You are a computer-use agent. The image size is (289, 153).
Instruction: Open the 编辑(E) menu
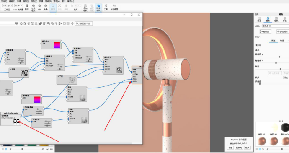pos(12,1)
